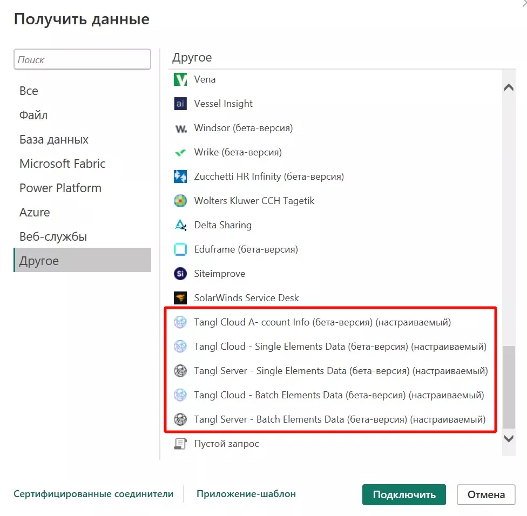Click the SolarWinds Service Desk icon

coord(180,298)
